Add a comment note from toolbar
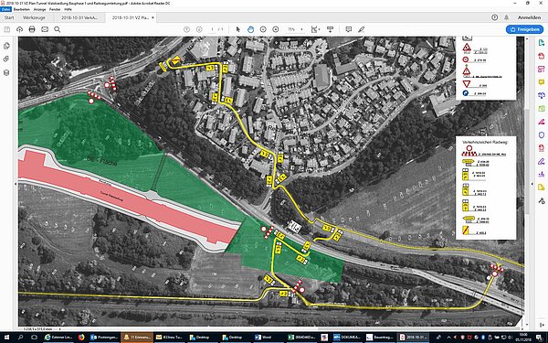548x343 pixels. pyautogui.click(x=349, y=29)
